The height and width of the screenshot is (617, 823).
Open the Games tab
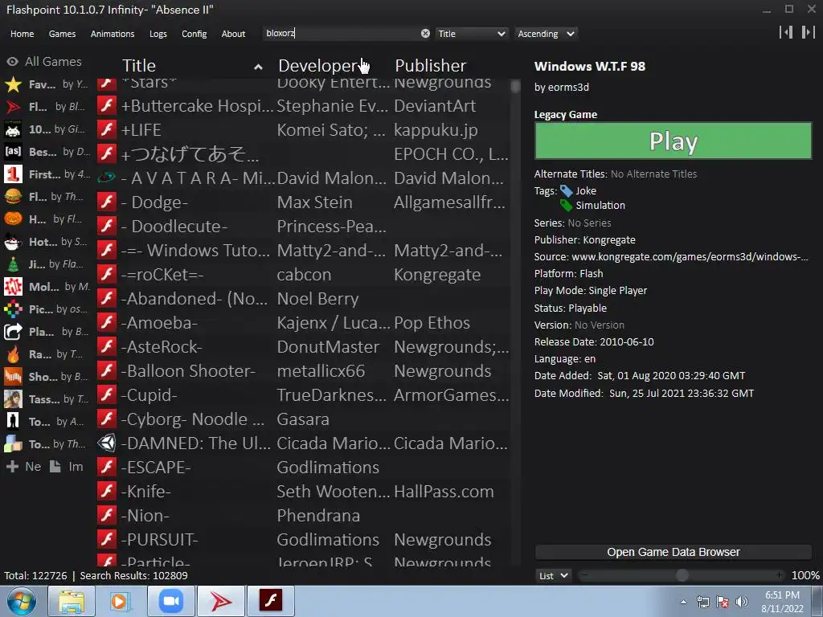(62, 34)
